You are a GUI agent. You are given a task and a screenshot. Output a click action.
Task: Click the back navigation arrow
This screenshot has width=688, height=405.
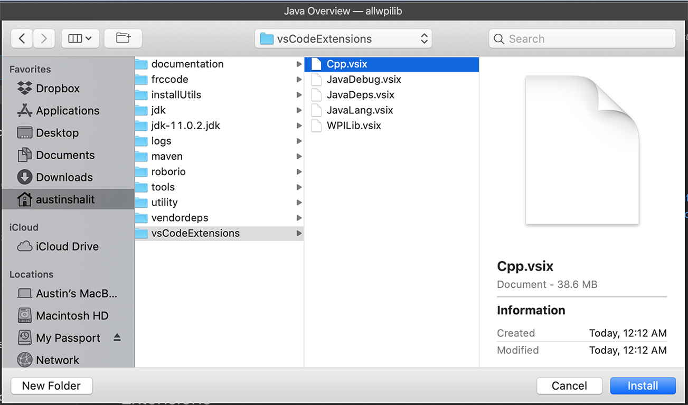pyautogui.click(x=22, y=38)
